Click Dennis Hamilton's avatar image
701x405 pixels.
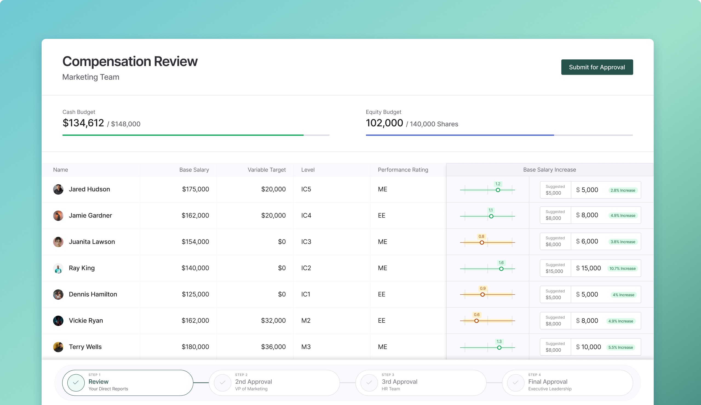[x=58, y=294]
